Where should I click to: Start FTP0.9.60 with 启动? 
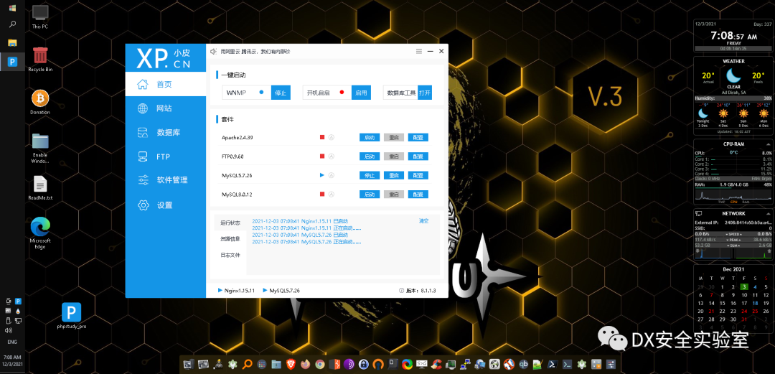pos(370,156)
